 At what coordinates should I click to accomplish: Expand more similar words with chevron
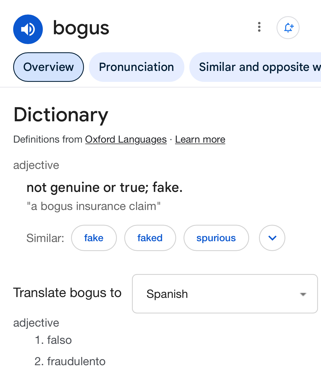[272, 238]
